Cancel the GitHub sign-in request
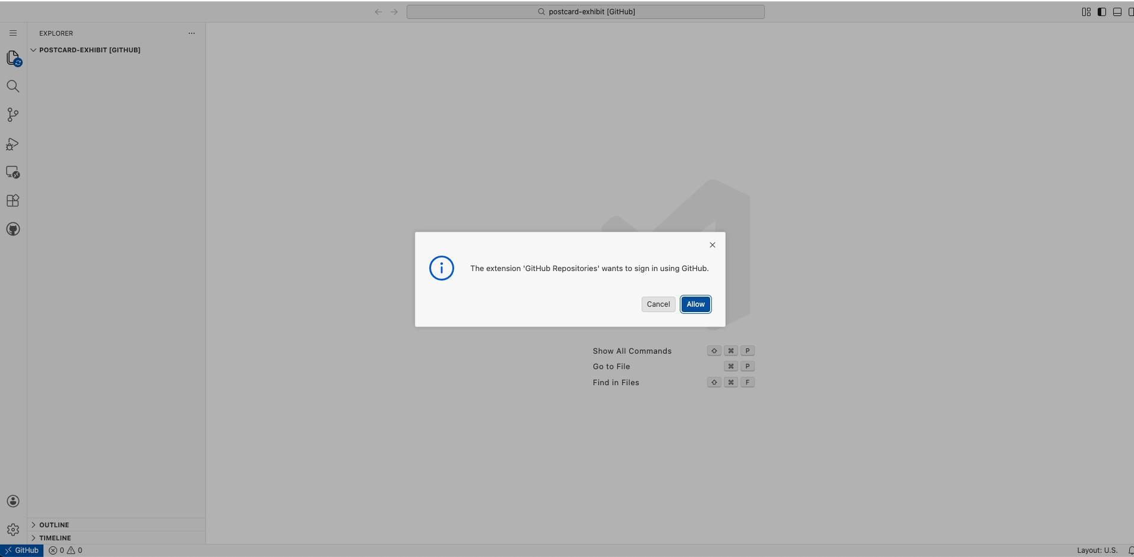 [658, 304]
